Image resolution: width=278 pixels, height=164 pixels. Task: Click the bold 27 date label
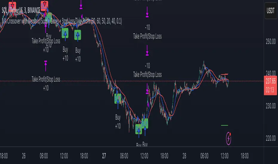point(104,156)
